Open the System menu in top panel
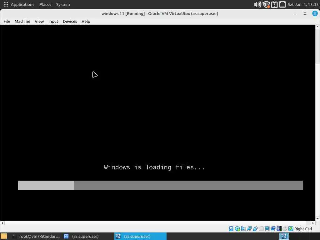Viewport: 320px width, 240px height. click(x=63, y=4)
